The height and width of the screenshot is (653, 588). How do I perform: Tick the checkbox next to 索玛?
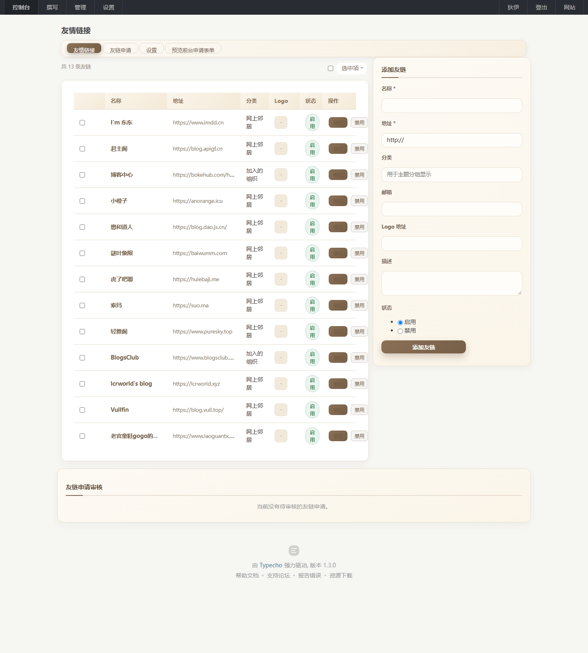coord(82,305)
